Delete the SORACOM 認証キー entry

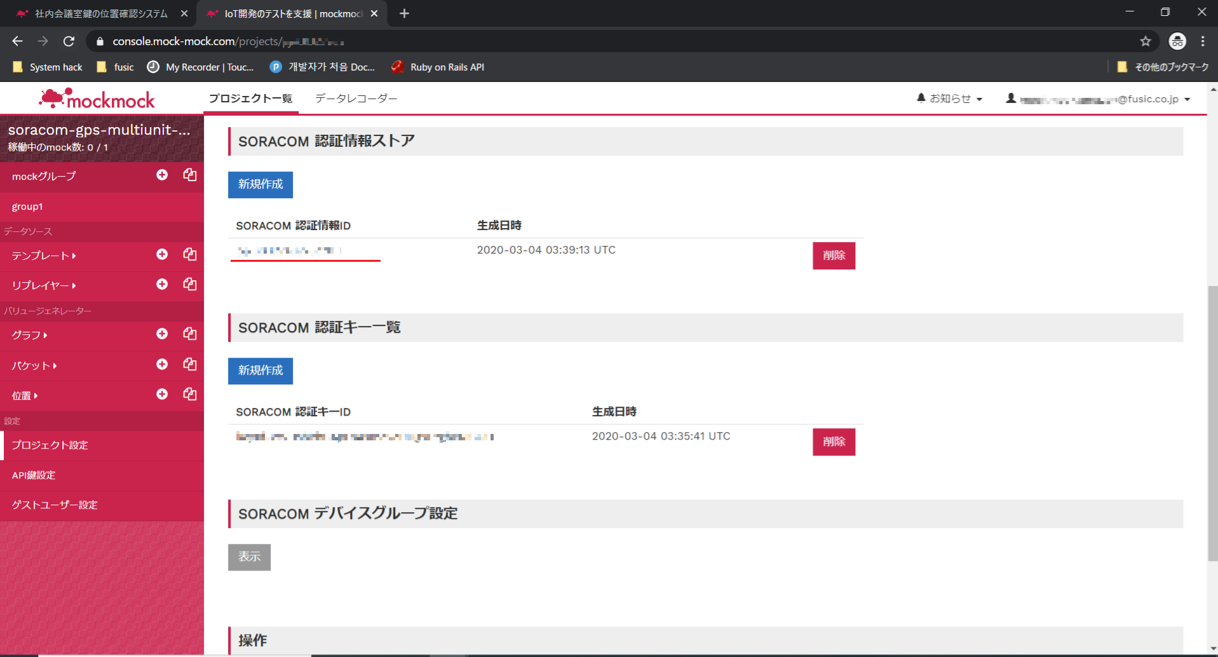point(834,442)
